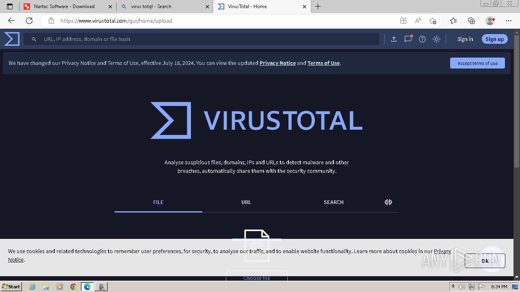Click the Sign up button

494,39
